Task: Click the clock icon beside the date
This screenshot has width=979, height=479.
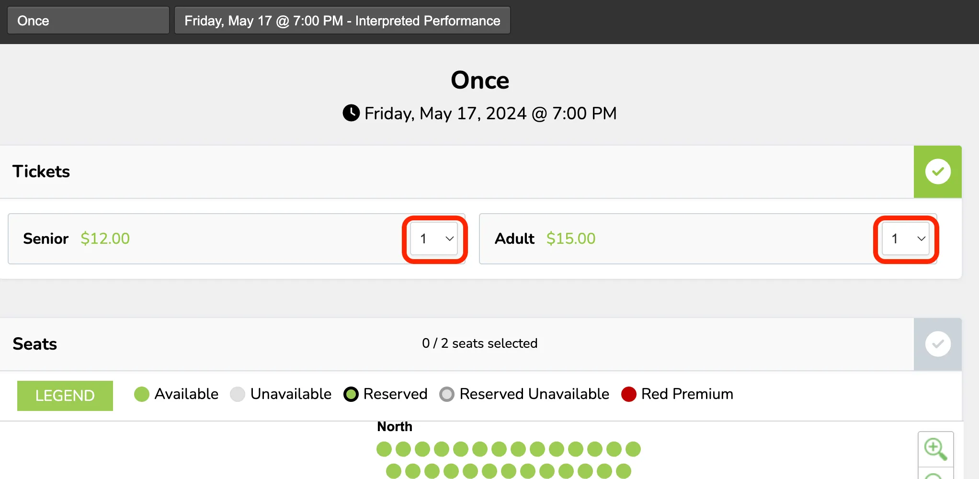Action: tap(351, 113)
